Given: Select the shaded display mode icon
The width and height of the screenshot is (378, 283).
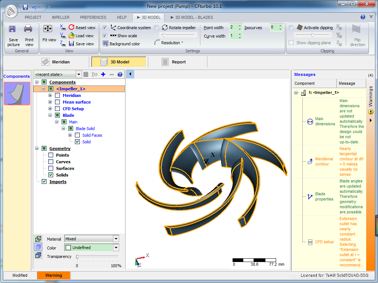Looking at the screenshot, I should [x=38, y=247].
